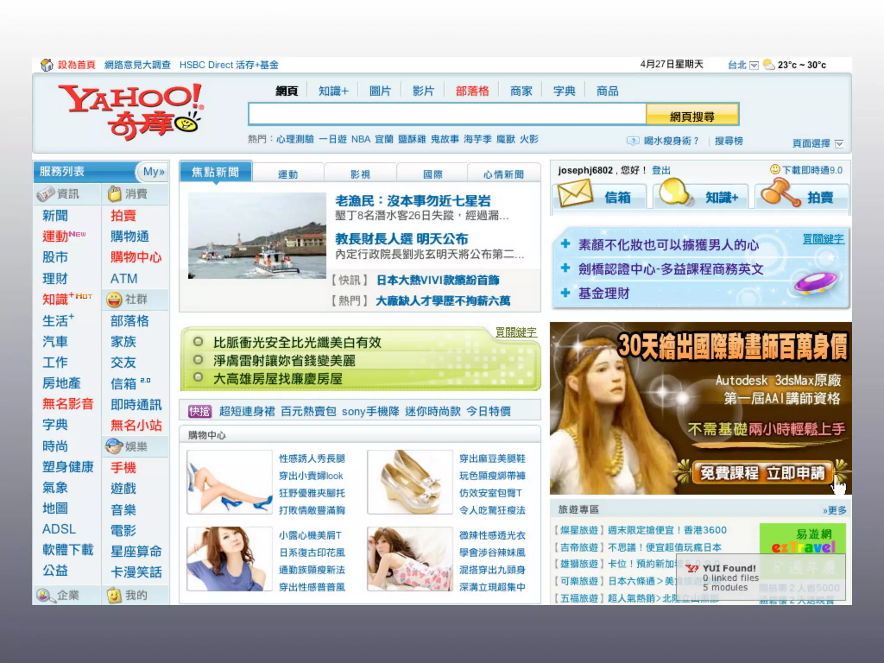Click the 星座算命 link
Screen dimensions: 884x663
tap(136, 551)
